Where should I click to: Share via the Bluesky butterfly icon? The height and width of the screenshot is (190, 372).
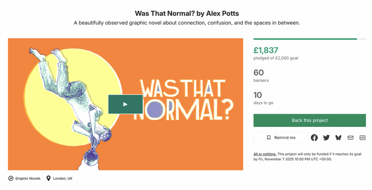coord(338,138)
